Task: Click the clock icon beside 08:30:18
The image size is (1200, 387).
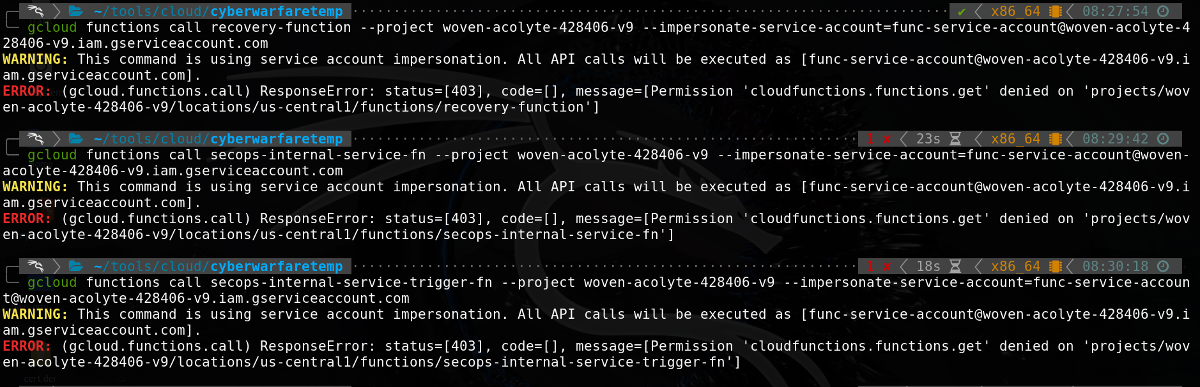Action: [1163, 267]
